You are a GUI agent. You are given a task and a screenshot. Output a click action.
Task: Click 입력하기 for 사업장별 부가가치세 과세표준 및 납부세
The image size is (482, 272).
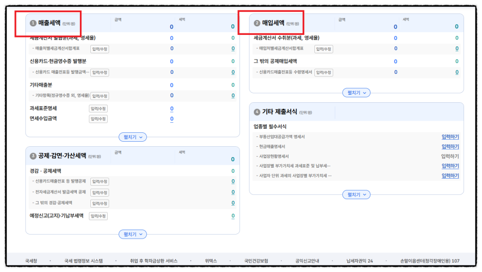pos(450,166)
